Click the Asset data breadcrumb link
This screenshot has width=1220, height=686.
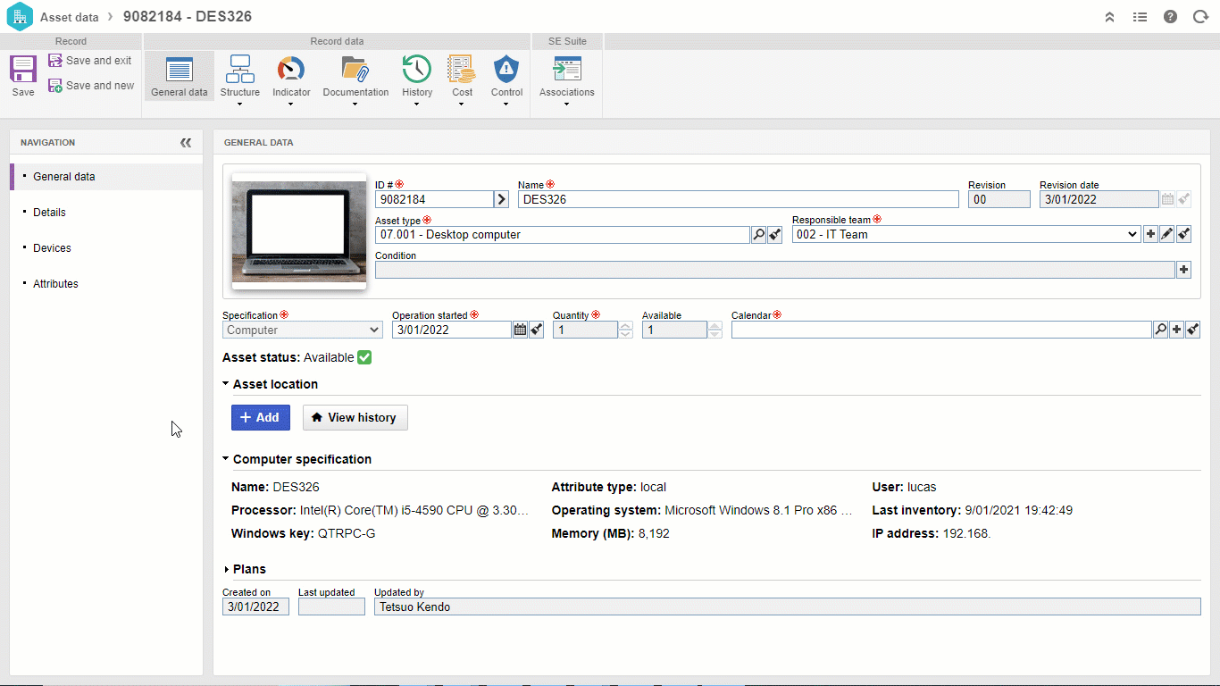(69, 17)
